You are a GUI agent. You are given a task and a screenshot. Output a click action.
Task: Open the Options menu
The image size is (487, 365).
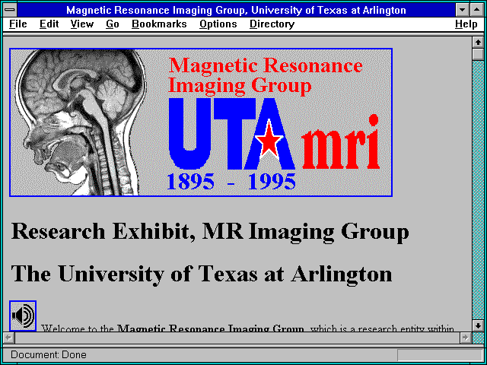(x=218, y=24)
